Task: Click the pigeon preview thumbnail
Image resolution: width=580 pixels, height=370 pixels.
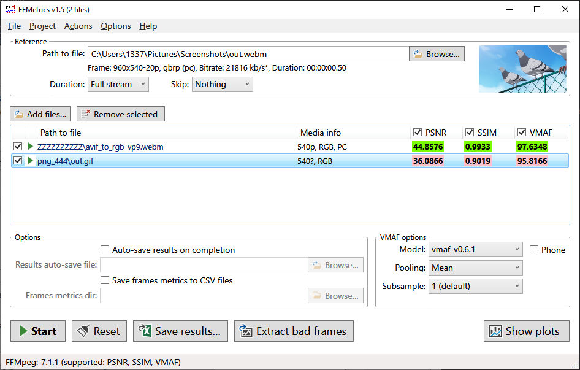Action: pos(522,69)
